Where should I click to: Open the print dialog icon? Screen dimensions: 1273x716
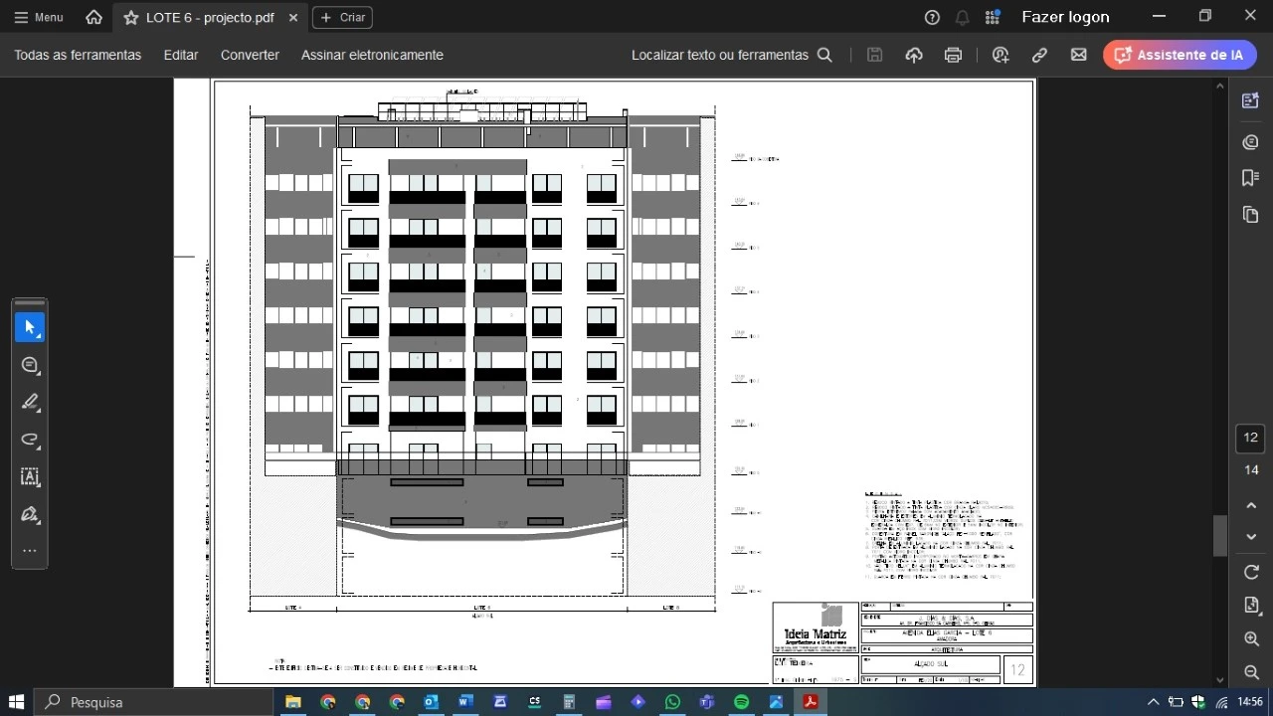pyautogui.click(x=953, y=56)
